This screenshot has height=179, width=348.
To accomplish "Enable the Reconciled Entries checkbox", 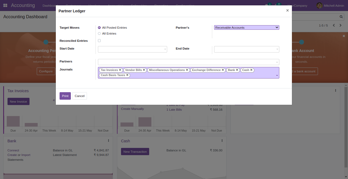I will pyautogui.click(x=99, y=41).
